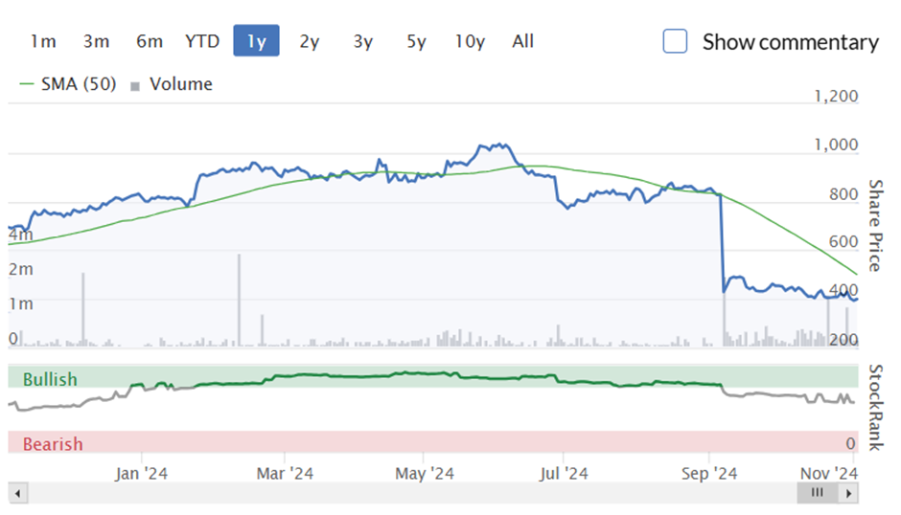Toggle SMA (50) legend series
Viewport: 901px width, 515px height.
(68, 84)
